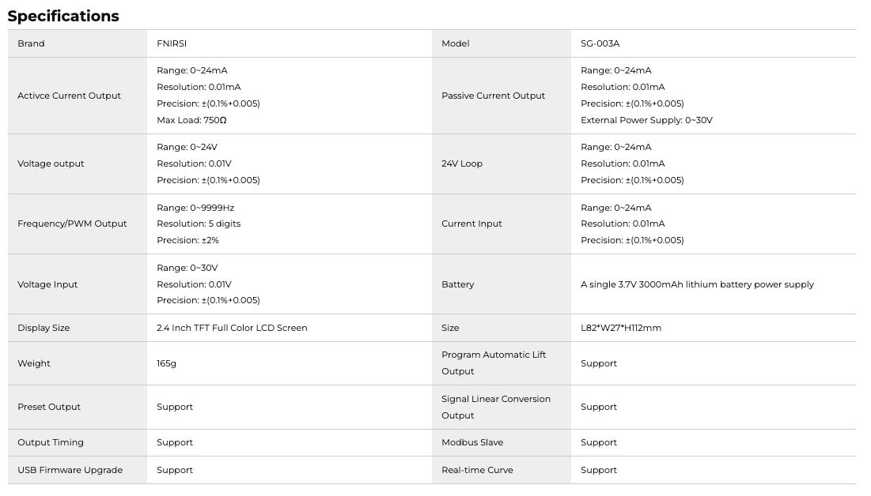
Task: Click the 2.4 Inch TFT screen description
Action: pos(232,328)
